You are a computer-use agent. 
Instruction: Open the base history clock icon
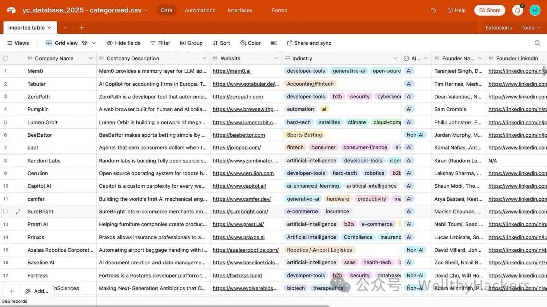coord(433,10)
